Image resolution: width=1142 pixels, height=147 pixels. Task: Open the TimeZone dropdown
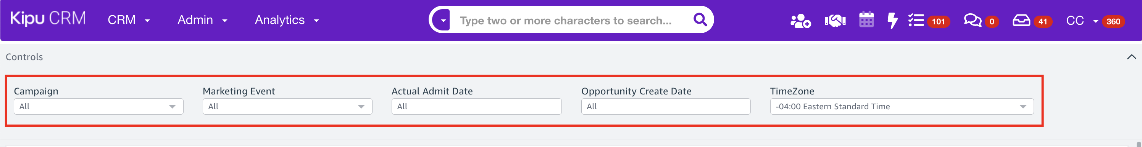pos(902,106)
